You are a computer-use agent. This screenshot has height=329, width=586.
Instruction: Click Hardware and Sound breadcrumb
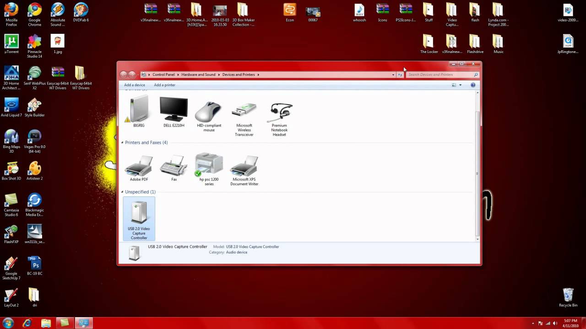tap(198, 74)
